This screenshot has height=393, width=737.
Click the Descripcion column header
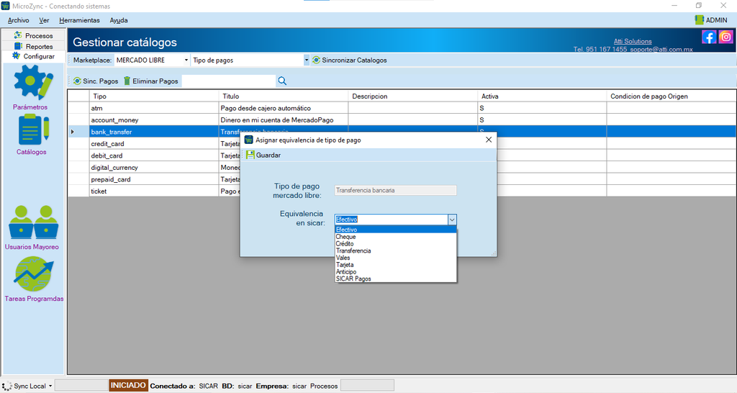413,96
